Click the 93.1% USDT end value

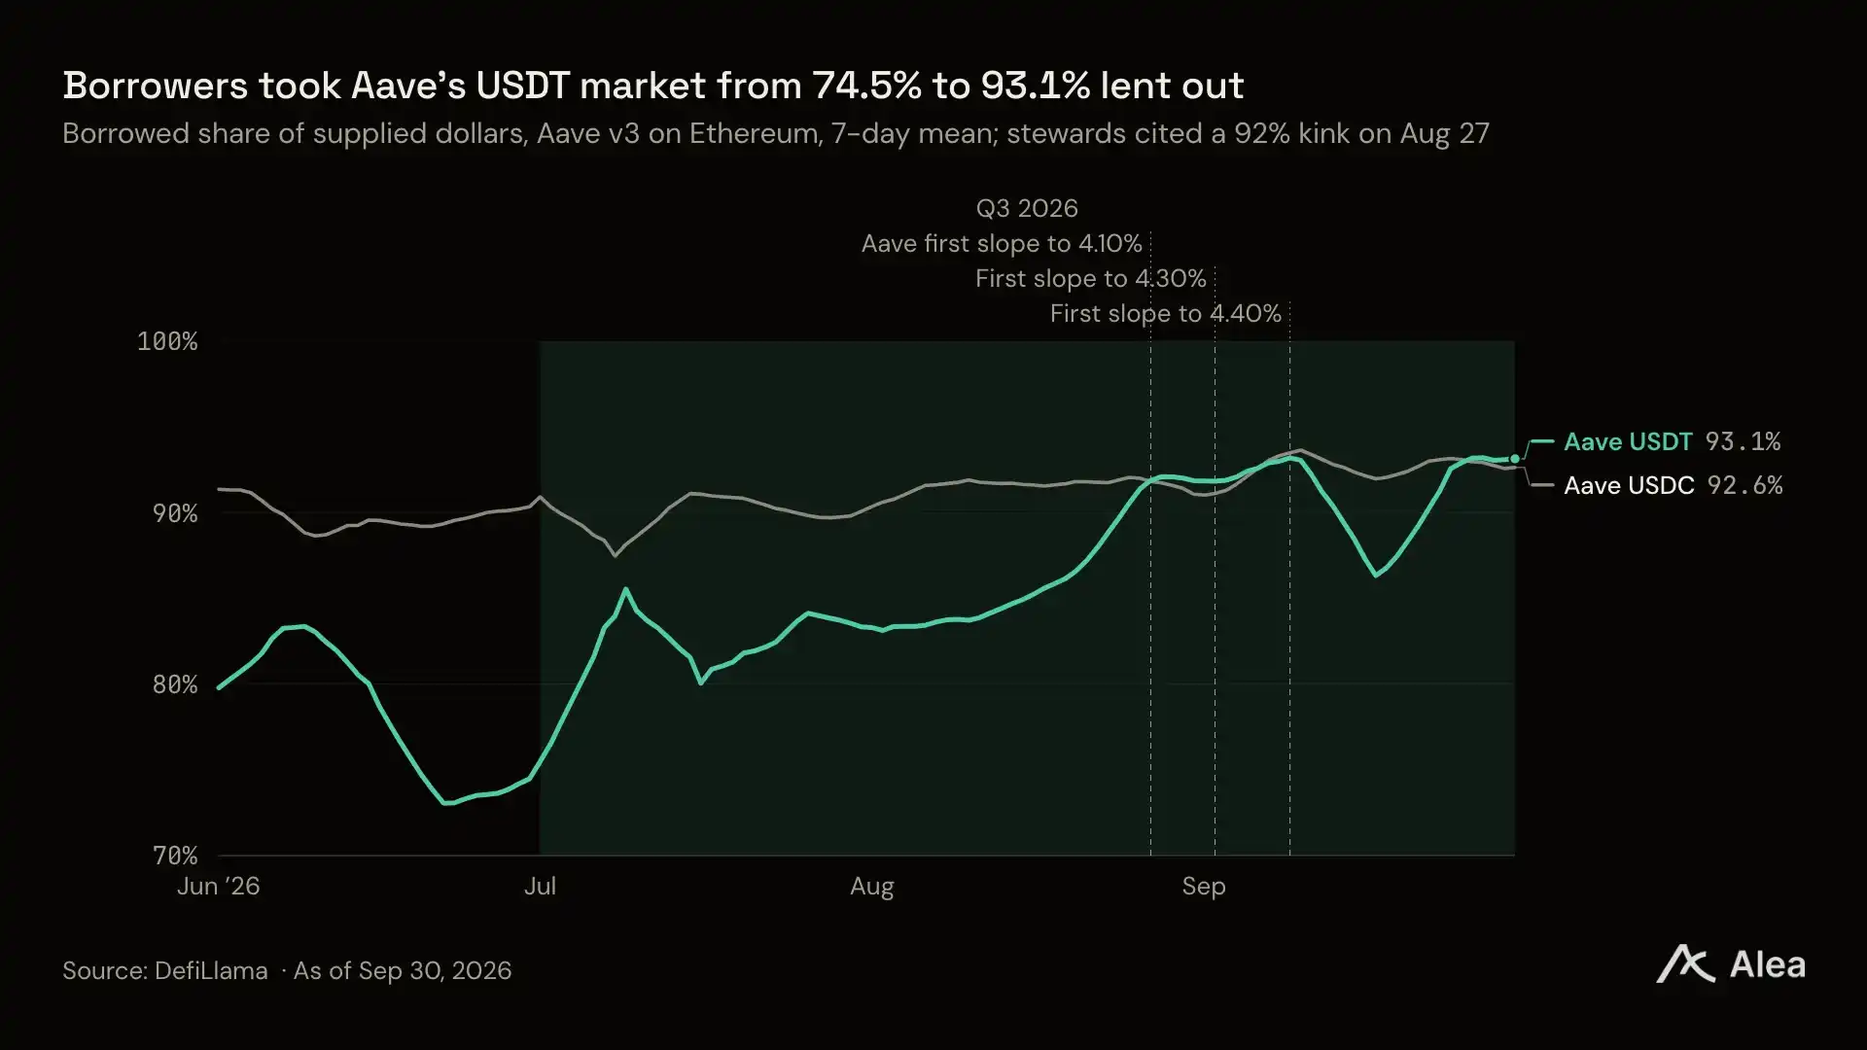1743,441
